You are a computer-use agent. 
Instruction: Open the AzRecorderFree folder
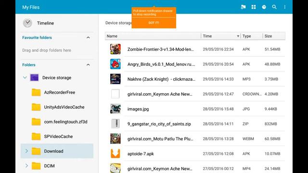coord(57,92)
